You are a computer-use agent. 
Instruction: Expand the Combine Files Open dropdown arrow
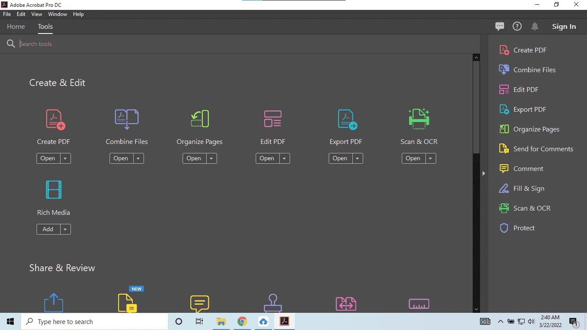[138, 159]
